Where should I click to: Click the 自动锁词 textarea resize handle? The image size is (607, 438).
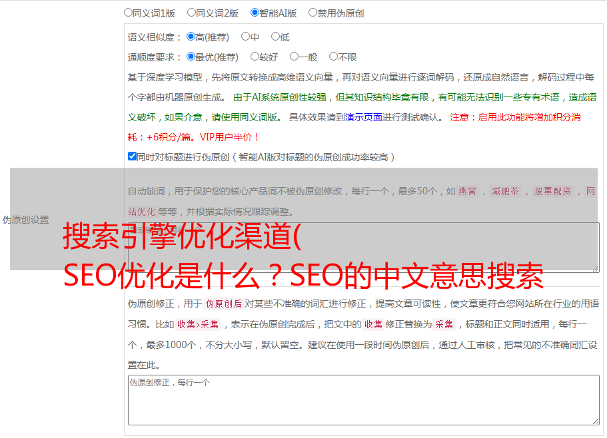[x=595, y=268]
